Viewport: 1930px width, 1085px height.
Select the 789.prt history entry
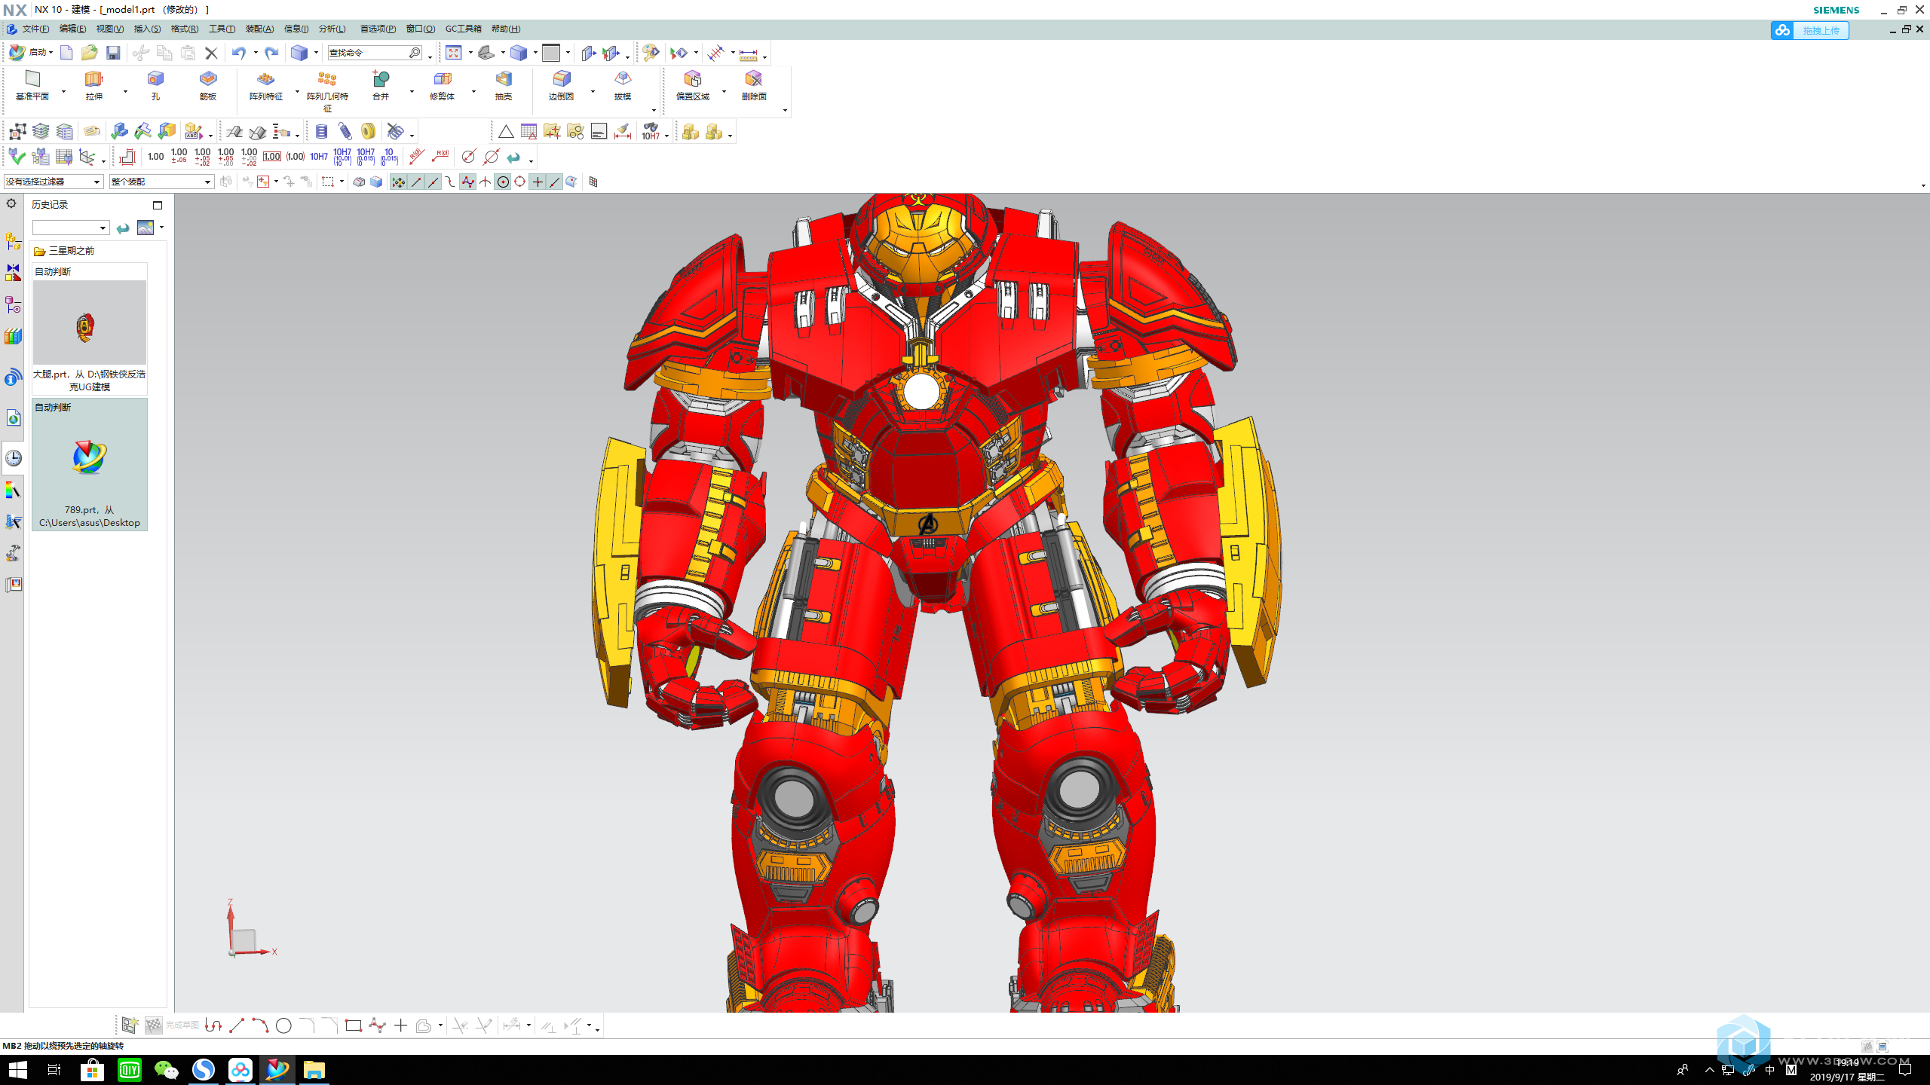[90, 464]
